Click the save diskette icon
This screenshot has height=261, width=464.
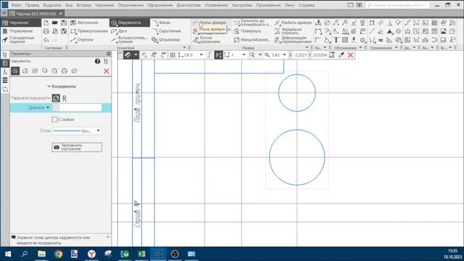click(64, 22)
